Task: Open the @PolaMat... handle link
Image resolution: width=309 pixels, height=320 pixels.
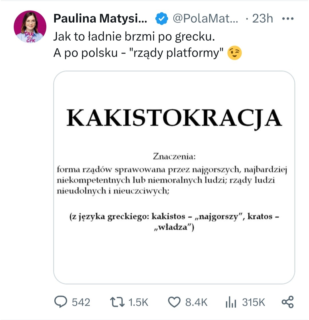Action: pyautogui.click(x=205, y=19)
